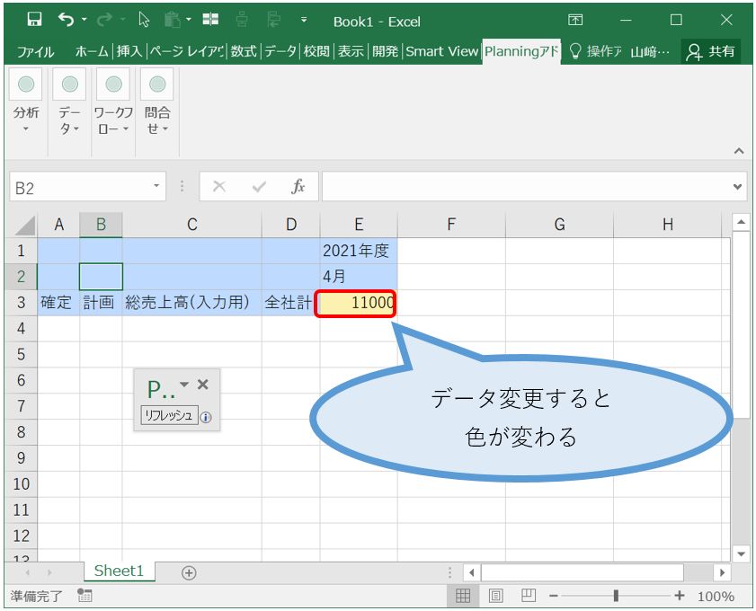This screenshot has width=756, height=611.
Task: Select cell E3 containing 11000
Action: point(359,303)
